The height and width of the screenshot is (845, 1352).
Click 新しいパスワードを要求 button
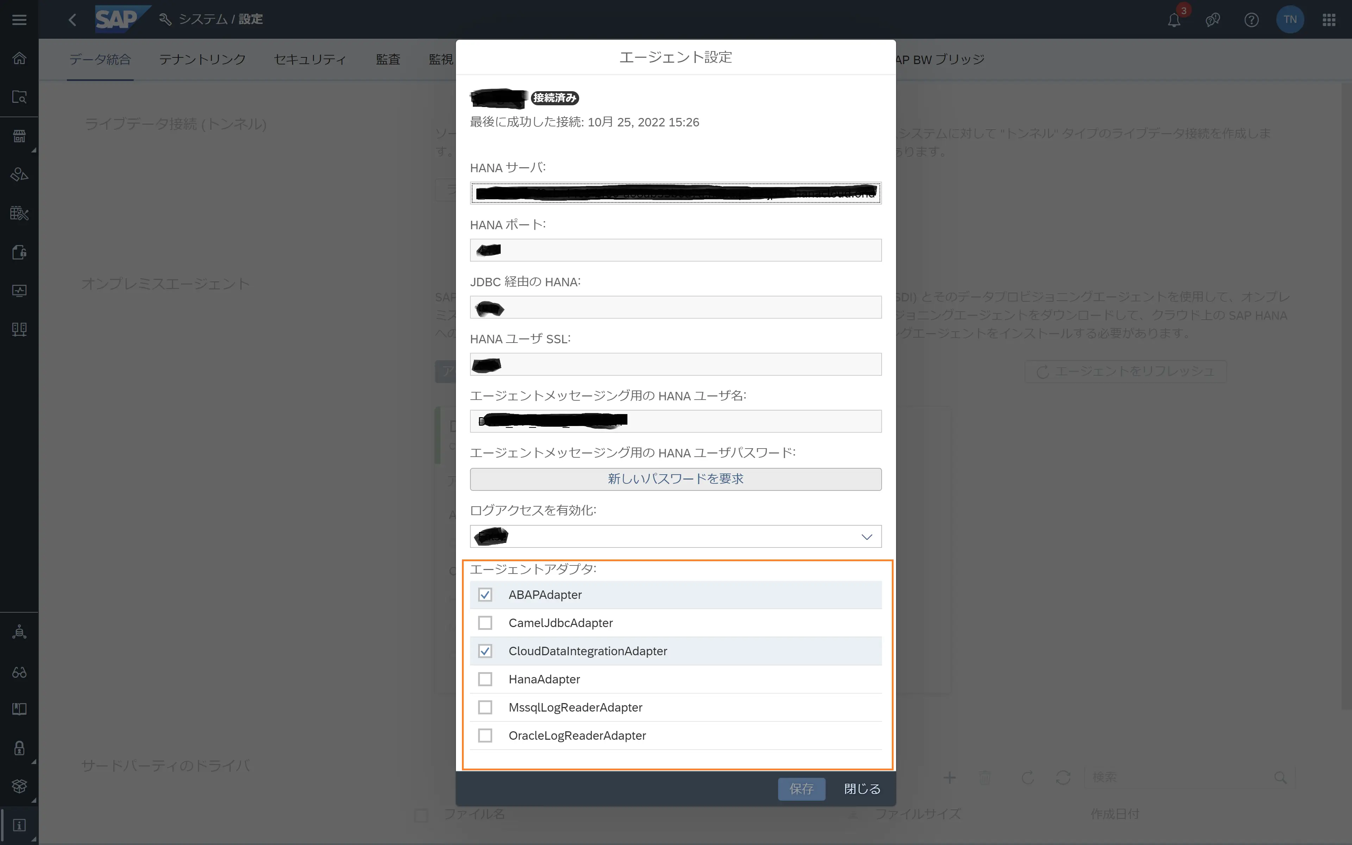tap(675, 479)
